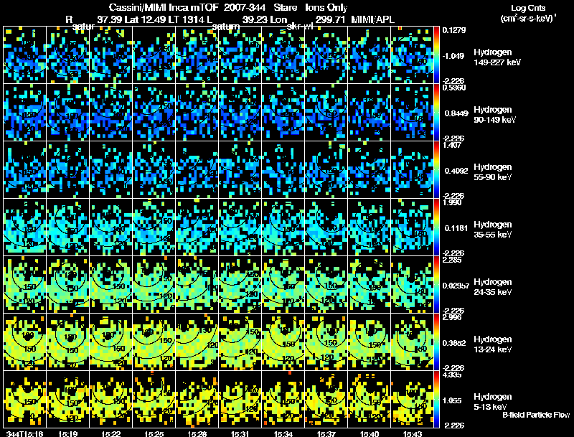Click the 1.990 colorbar maximum value
The image size is (574, 437).
pyautogui.click(x=452, y=202)
